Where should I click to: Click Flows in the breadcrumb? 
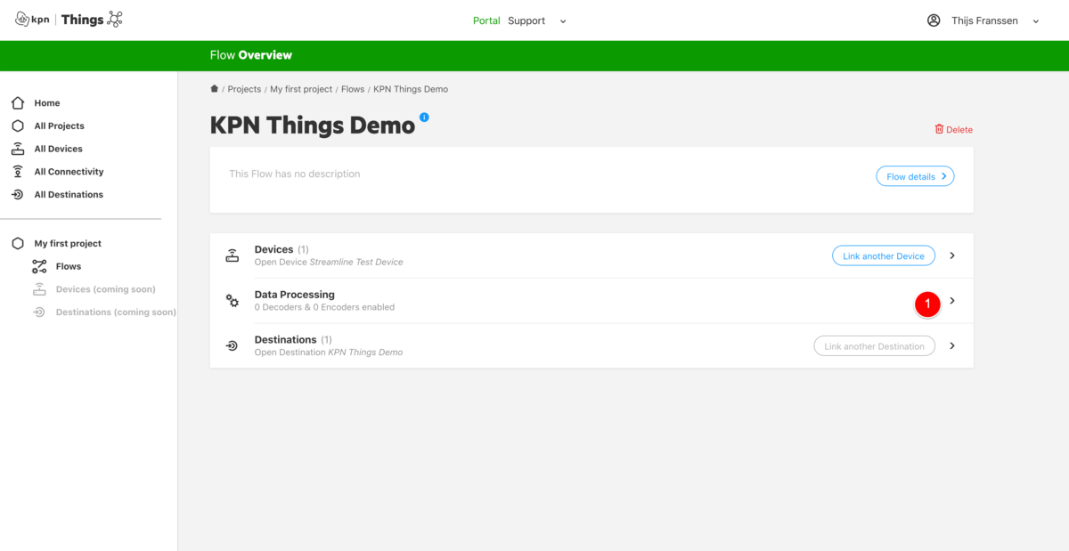coord(353,89)
